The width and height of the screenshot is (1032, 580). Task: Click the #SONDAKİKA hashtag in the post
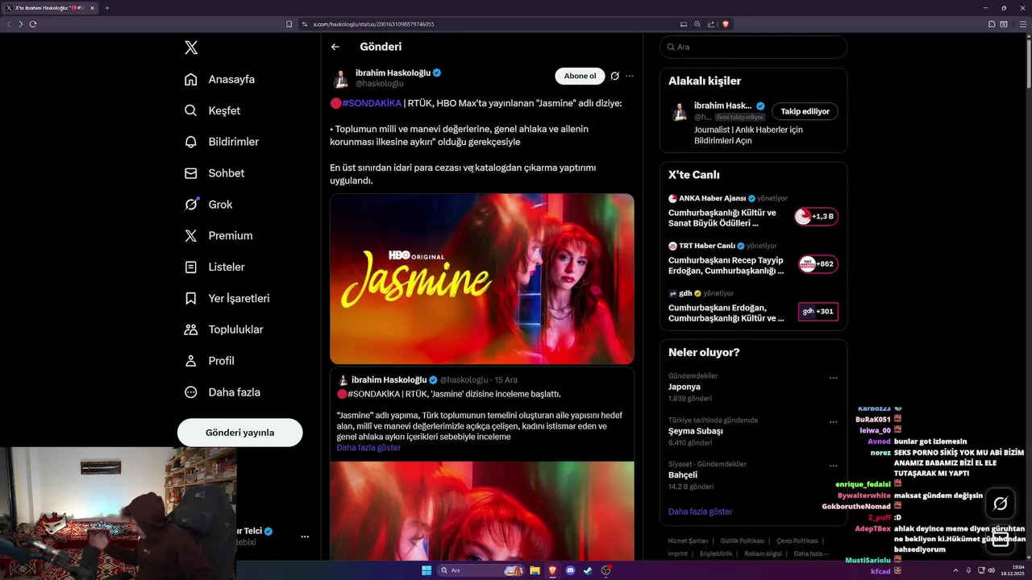pyautogui.click(x=372, y=103)
